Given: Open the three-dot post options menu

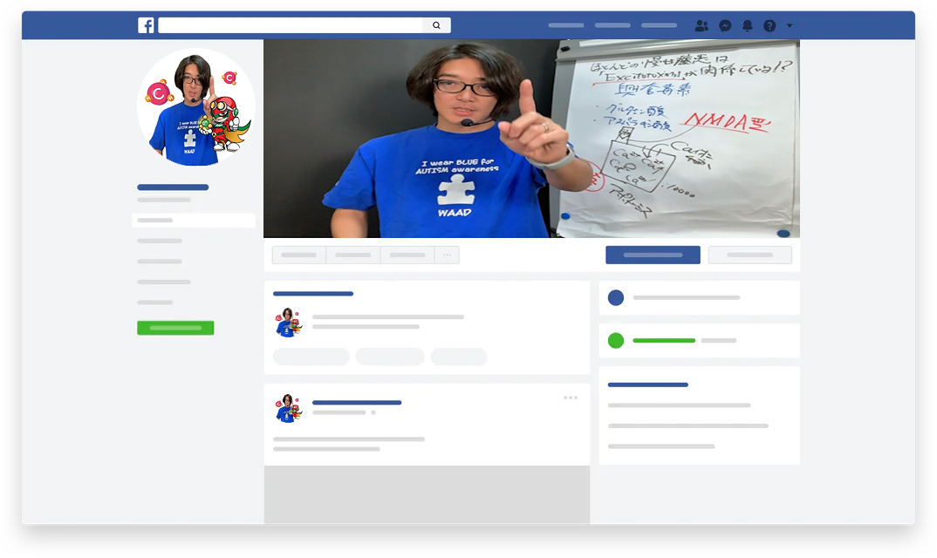Looking at the screenshot, I should pyautogui.click(x=571, y=398).
